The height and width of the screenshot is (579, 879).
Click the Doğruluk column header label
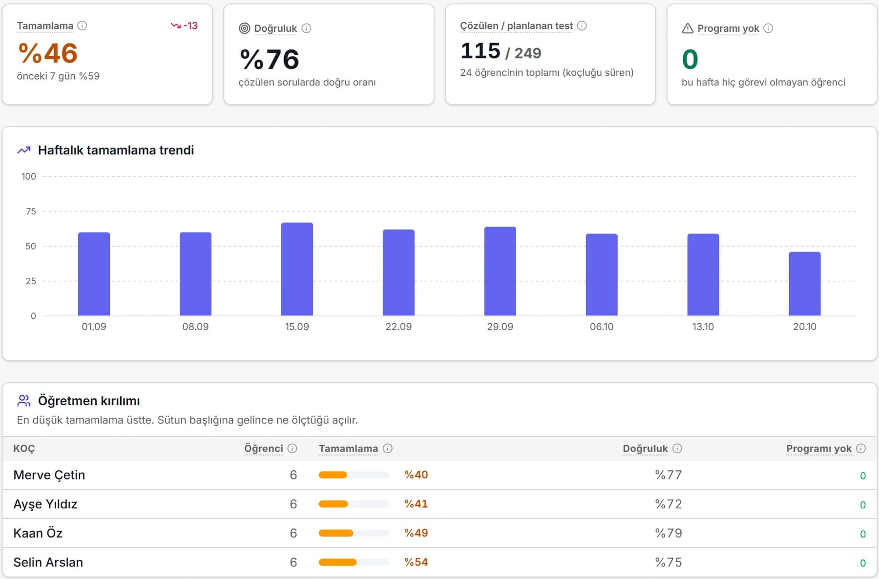(645, 448)
